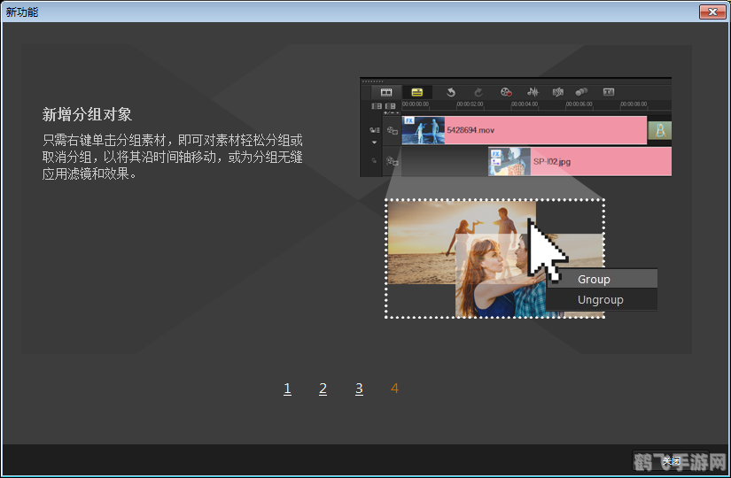Select the yellow Timeline view icon
This screenshot has width=731, height=478.
(416, 92)
